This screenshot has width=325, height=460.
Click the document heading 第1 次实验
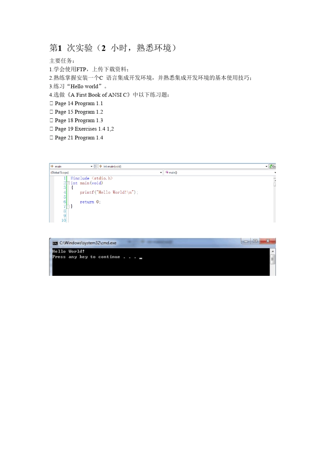click(113, 48)
